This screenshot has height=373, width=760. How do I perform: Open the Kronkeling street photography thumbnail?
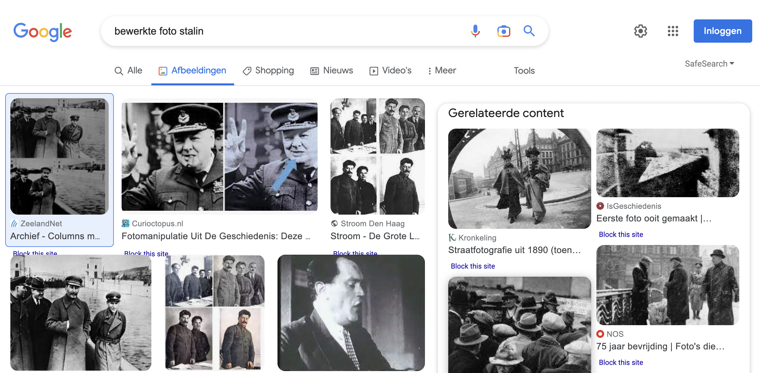tap(519, 179)
